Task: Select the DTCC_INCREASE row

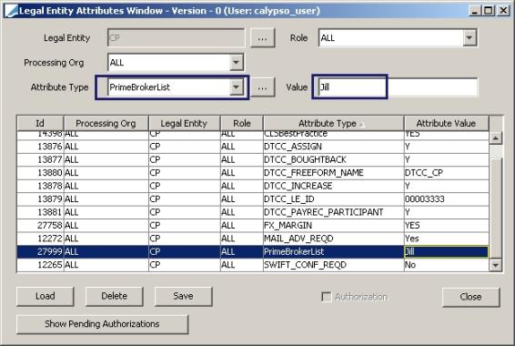Action: click(253, 186)
